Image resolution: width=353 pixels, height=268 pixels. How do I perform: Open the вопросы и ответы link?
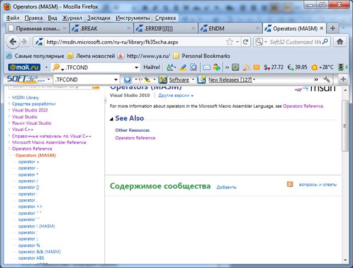[318, 185]
